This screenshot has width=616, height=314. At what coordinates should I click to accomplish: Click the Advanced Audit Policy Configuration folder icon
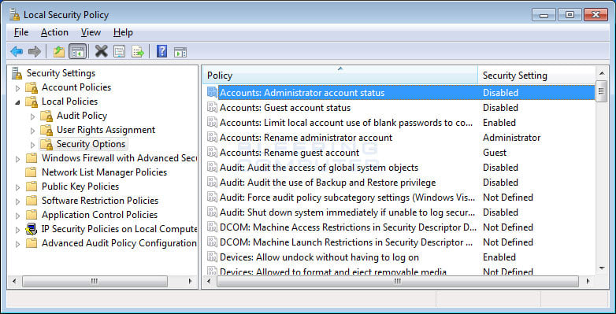pos(31,243)
